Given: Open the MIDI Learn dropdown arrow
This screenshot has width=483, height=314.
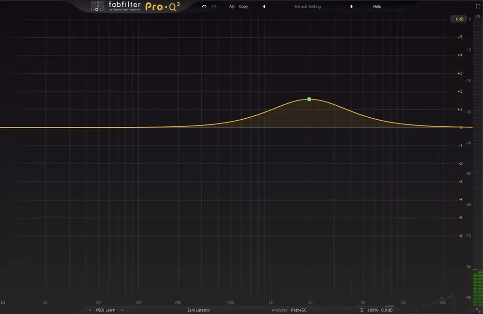Looking at the screenshot, I should coord(122,310).
